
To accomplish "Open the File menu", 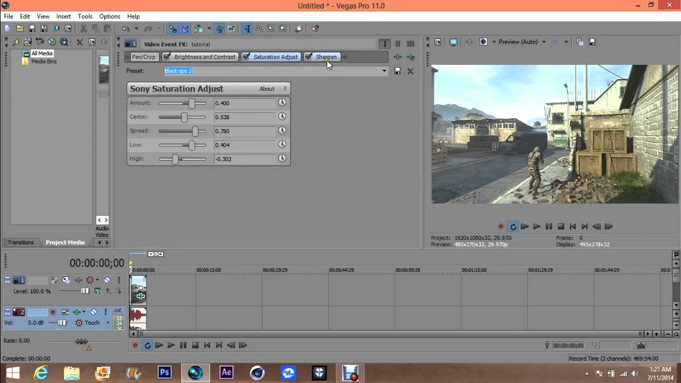I will [x=9, y=16].
